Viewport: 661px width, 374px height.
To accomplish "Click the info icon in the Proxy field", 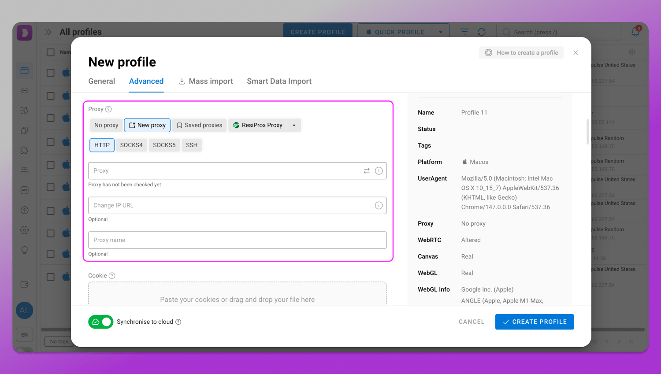I will click(x=379, y=171).
